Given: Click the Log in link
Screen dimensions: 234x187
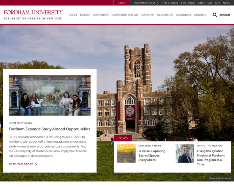Looking at the screenshot, I should 122,3.
